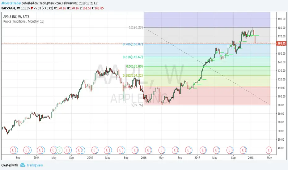The height and width of the screenshot is (170, 288).
Task: Click the C:161.85 close value in header
Action: click(x=98, y=8)
